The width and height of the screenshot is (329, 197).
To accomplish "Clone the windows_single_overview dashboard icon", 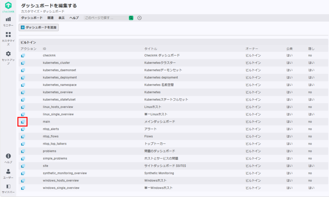I will pos(23,188).
